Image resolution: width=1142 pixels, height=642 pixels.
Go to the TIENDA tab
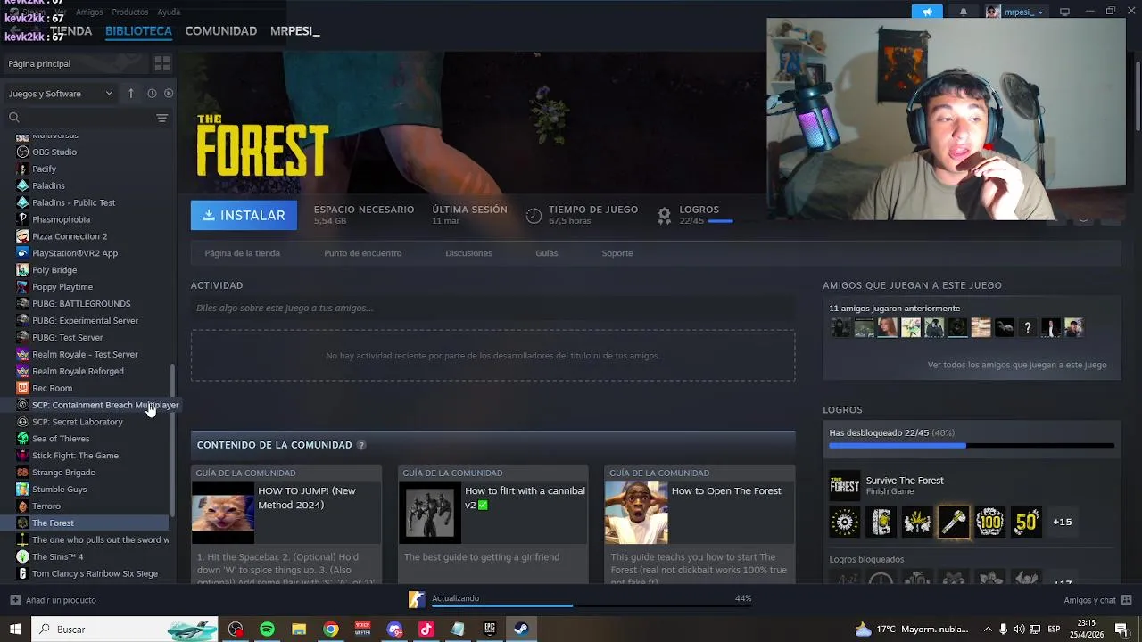pyautogui.click(x=70, y=30)
